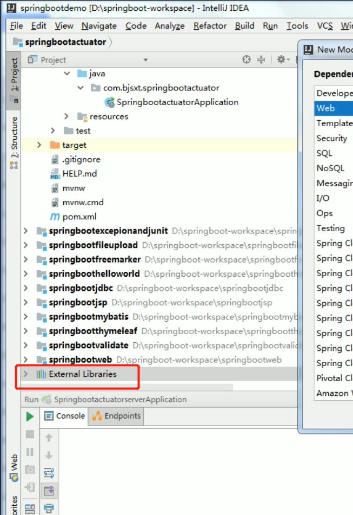
Task: Select the HELP.md file
Action: [79, 173]
